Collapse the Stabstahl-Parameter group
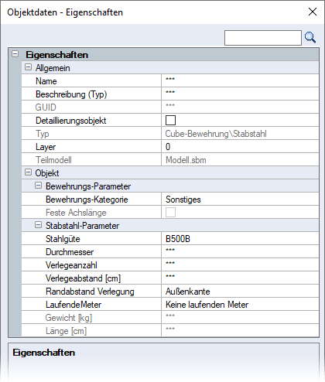The image size is (325, 382). (38, 225)
